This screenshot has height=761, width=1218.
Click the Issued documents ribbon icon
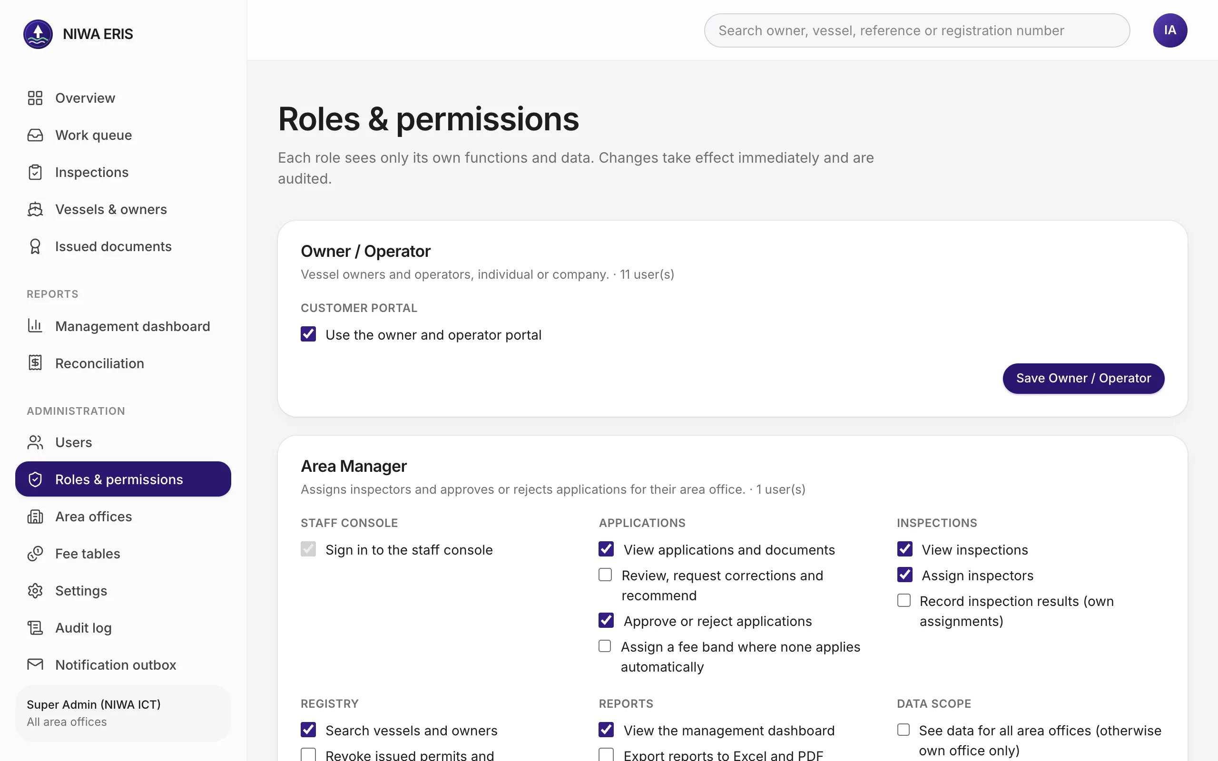tap(35, 247)
